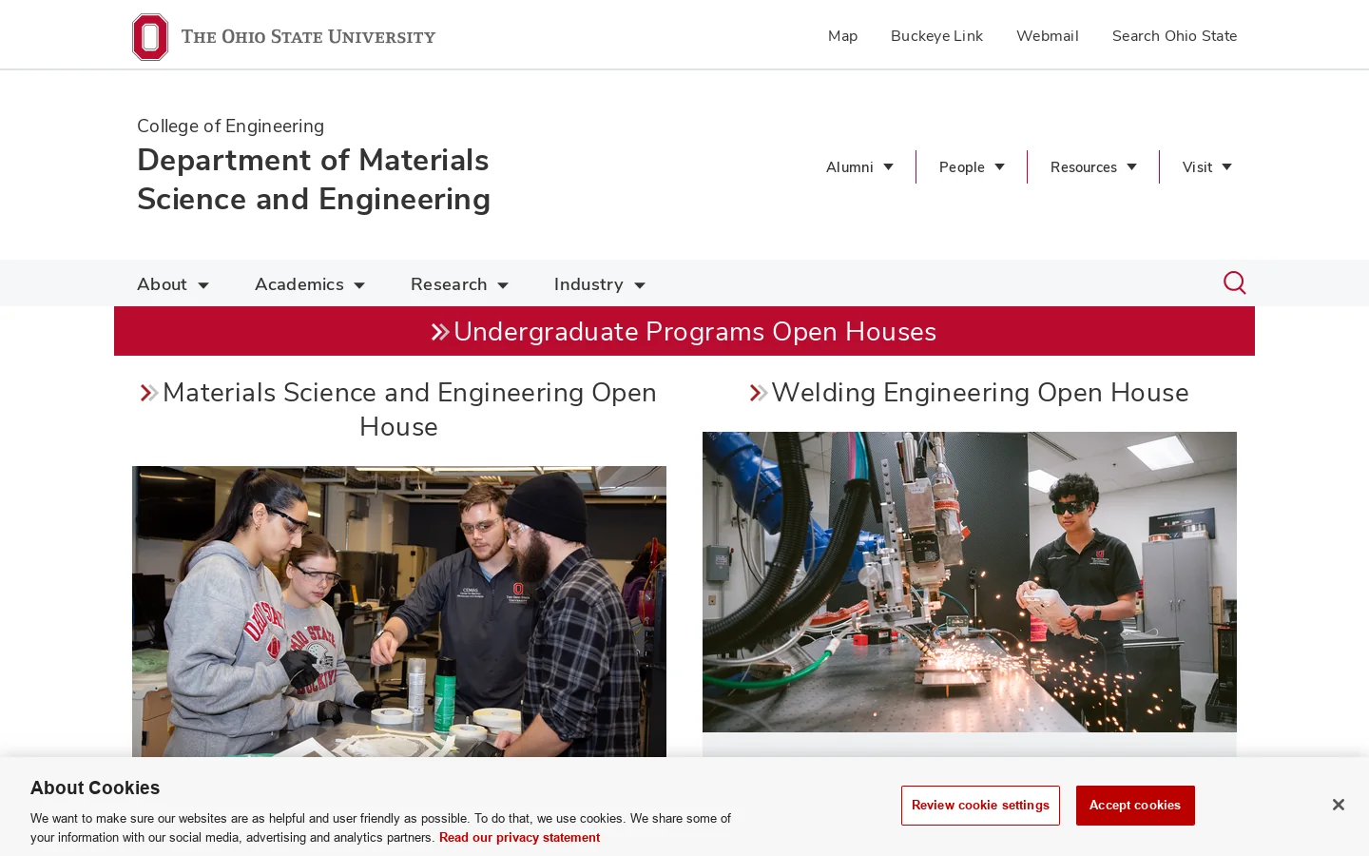The width and height of the screenshot is (1369, 856).
Task: Click the Ohio State block O logo
Action: 150,37
